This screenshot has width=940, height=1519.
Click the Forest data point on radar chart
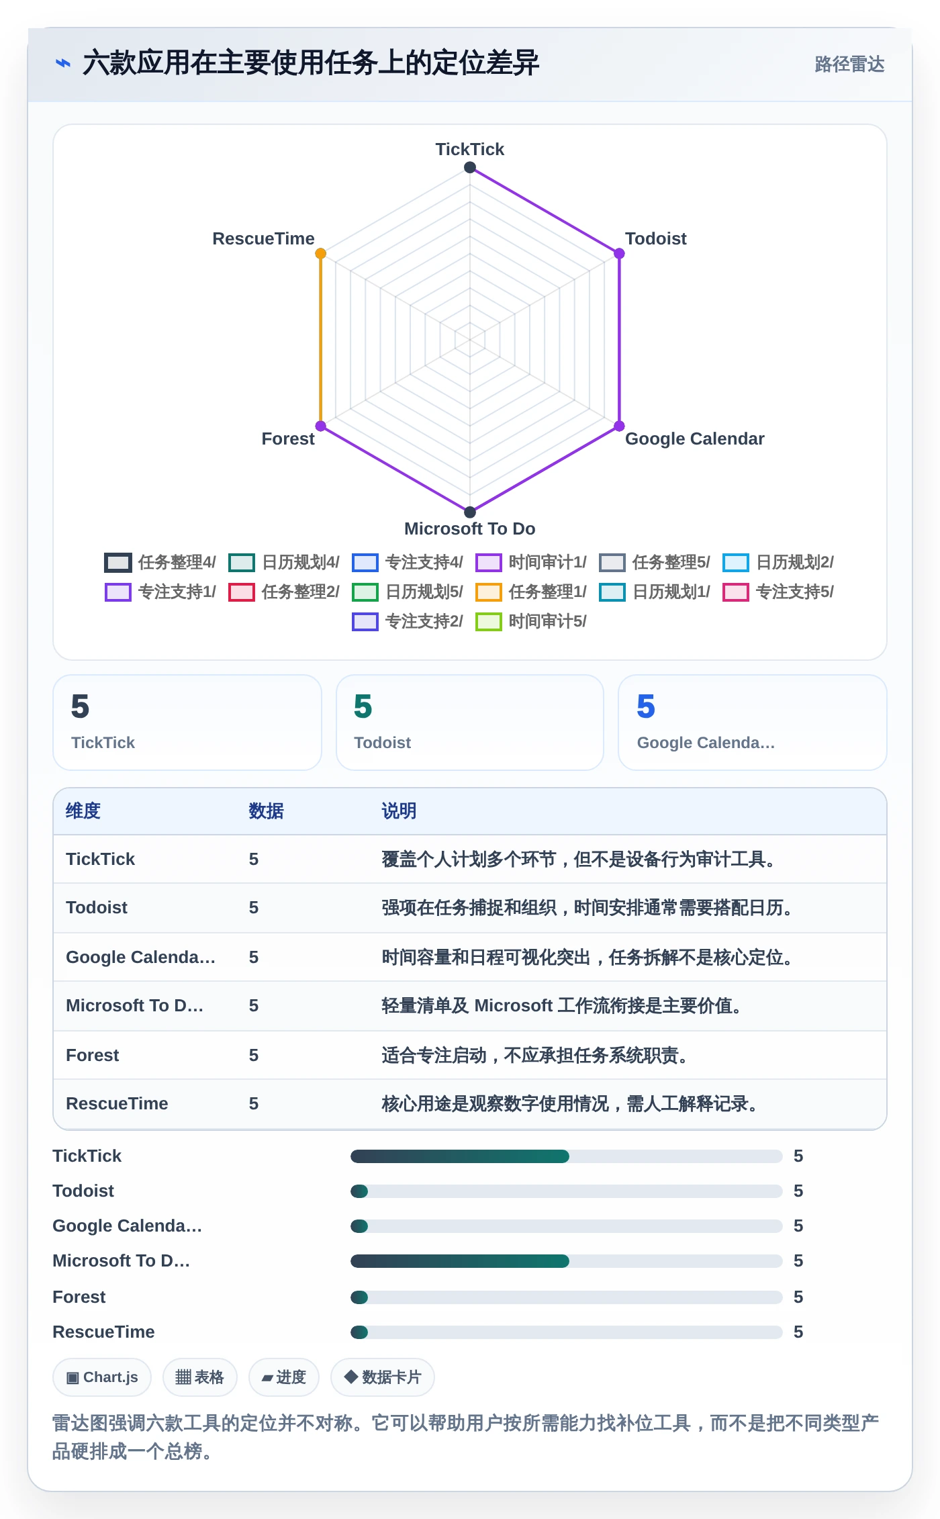click(x=321, y=426)
